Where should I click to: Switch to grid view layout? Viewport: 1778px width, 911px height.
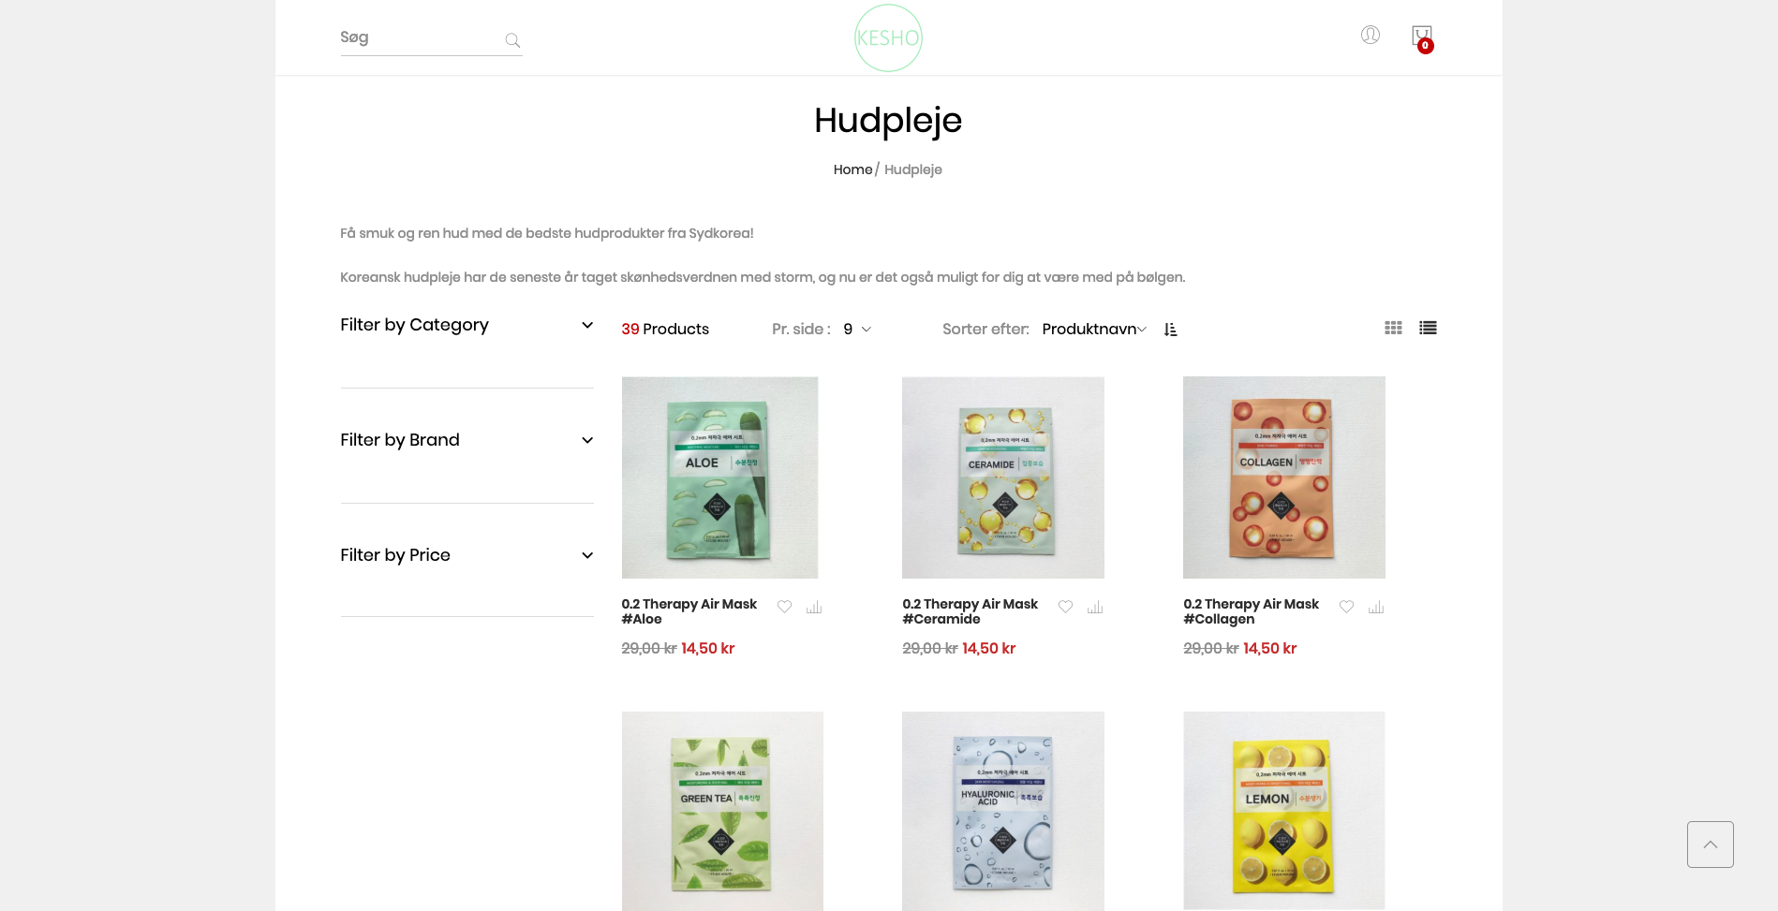pos(1393,328)
